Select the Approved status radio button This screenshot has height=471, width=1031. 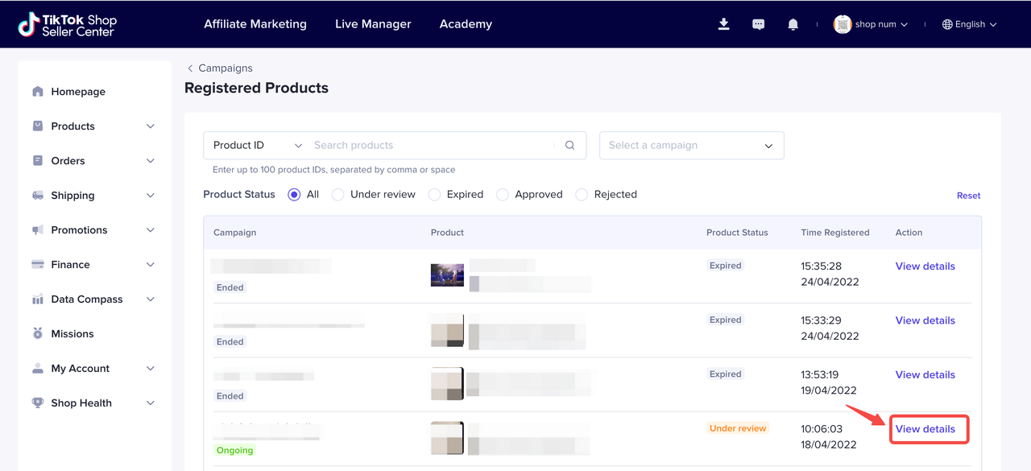click(x=503, y=195)
